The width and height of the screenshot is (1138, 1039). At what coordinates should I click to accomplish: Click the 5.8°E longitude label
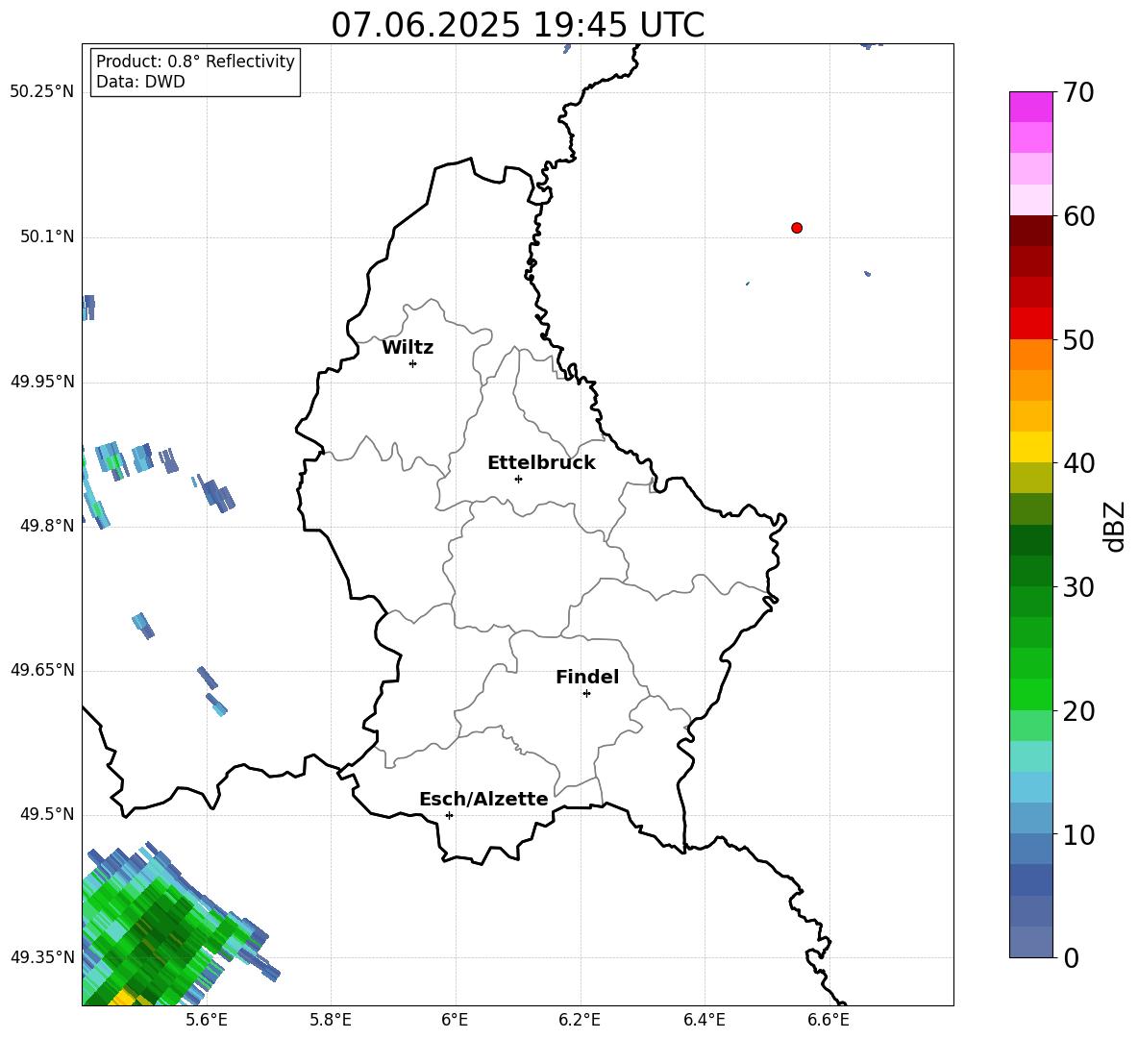[x=331, y=1021]
